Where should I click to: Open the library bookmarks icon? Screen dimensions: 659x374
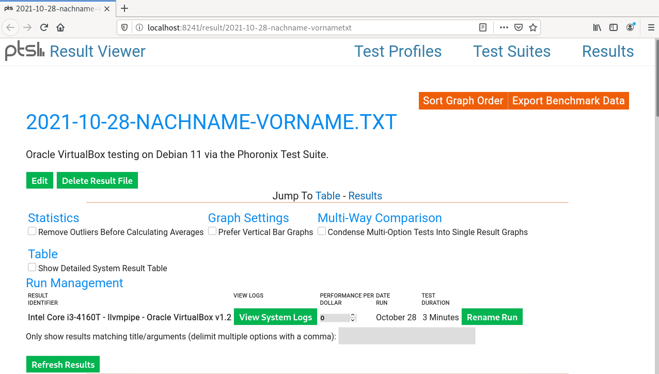pos(597,27)
